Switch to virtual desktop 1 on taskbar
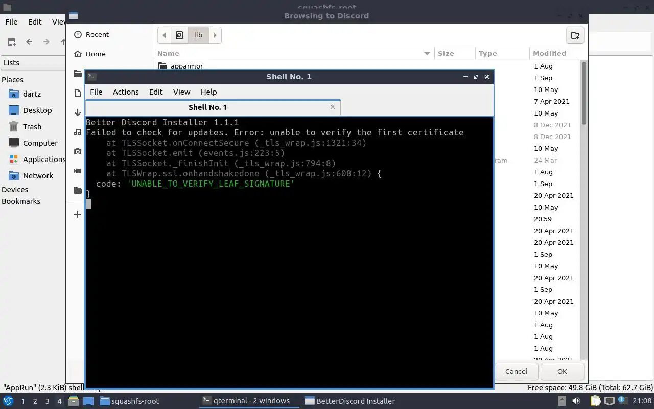Viewport: 654px width, 409px height. point(22,401)
